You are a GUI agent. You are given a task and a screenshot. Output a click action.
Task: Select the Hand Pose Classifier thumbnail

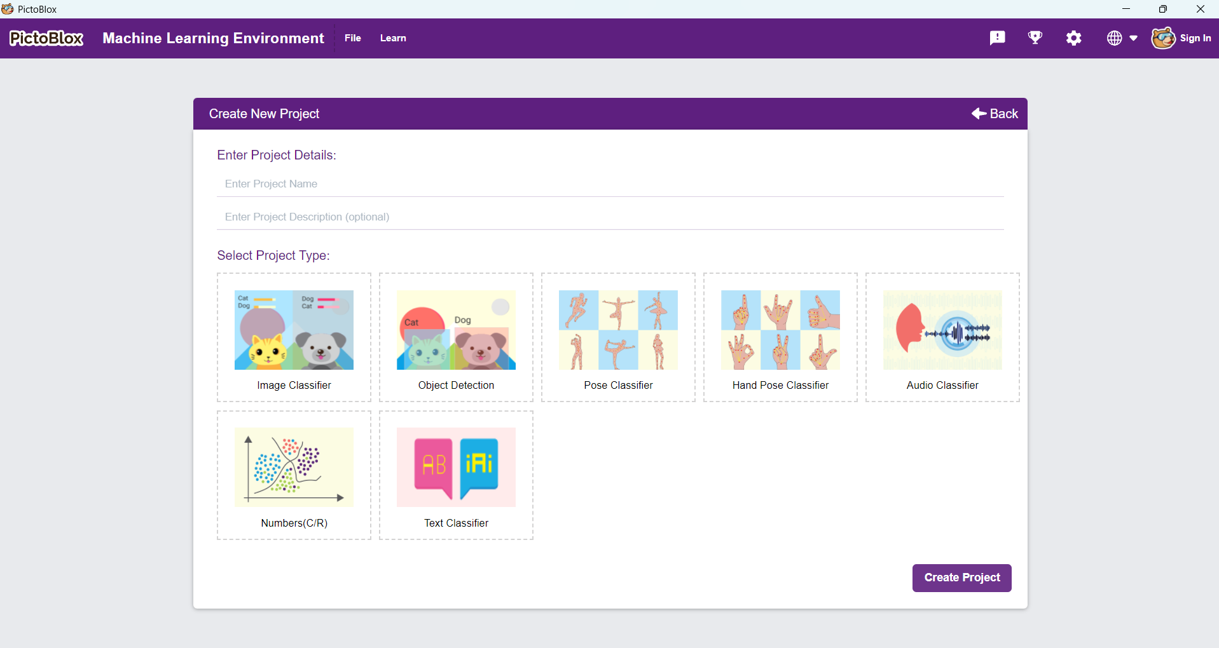click(x=780, y=330)
